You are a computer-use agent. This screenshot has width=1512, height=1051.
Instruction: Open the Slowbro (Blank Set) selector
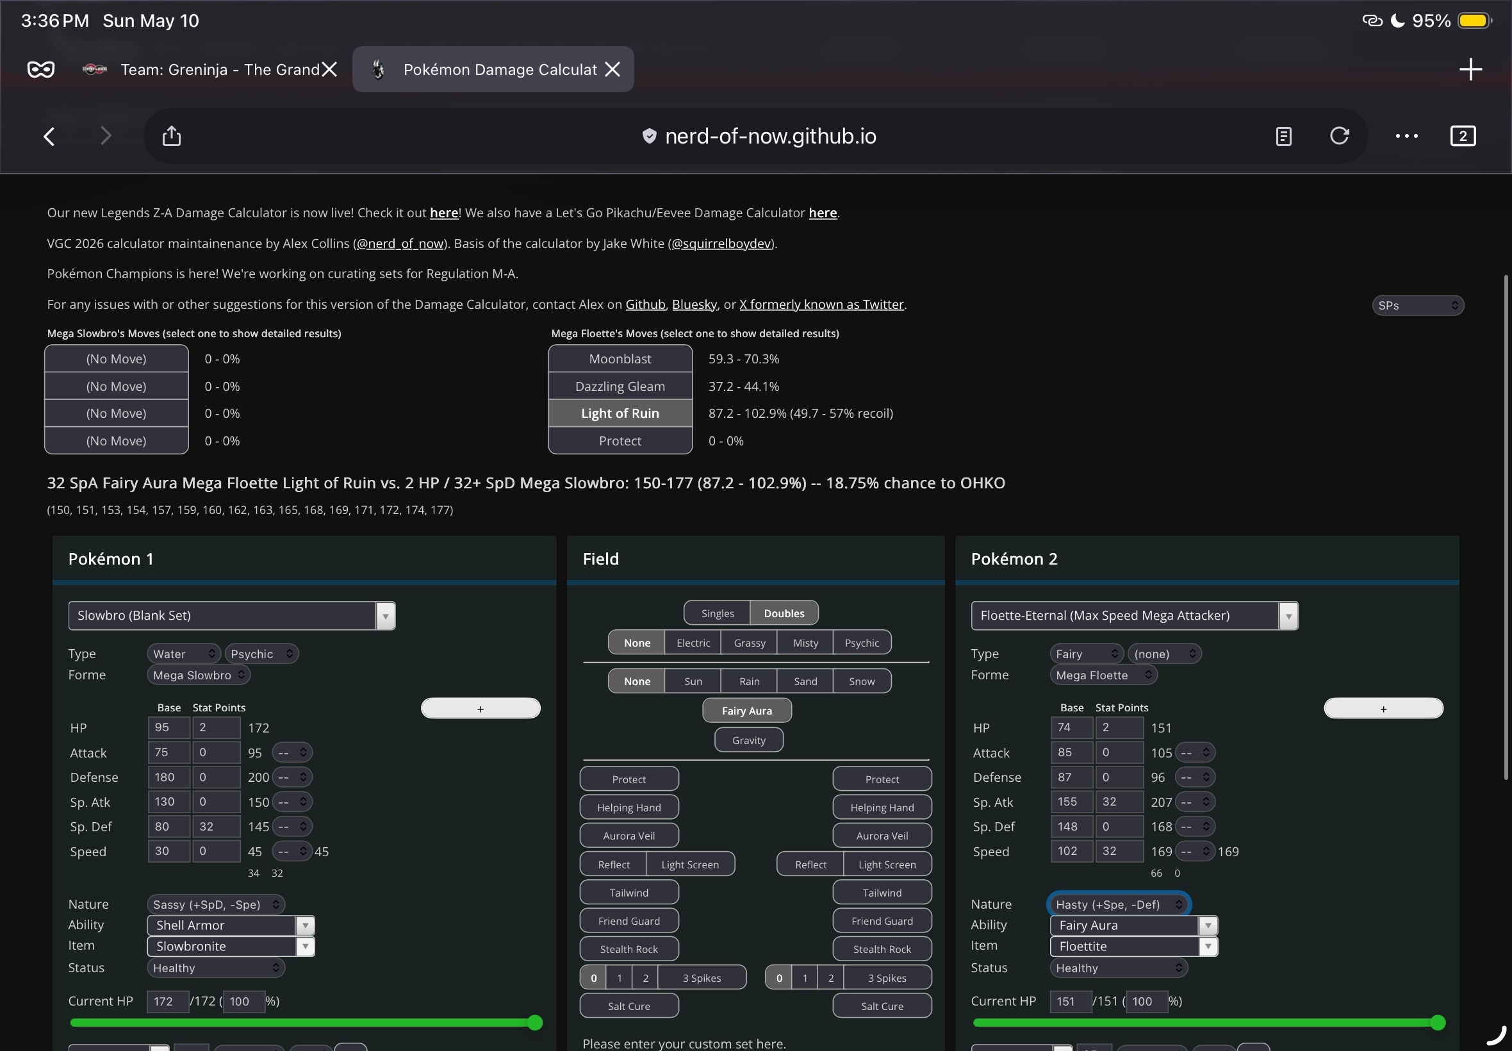[x=232, y=616]
